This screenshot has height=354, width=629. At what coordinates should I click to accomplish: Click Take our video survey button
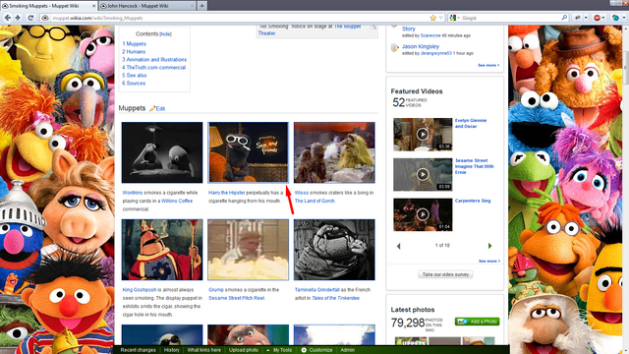[x=445, y=274]
